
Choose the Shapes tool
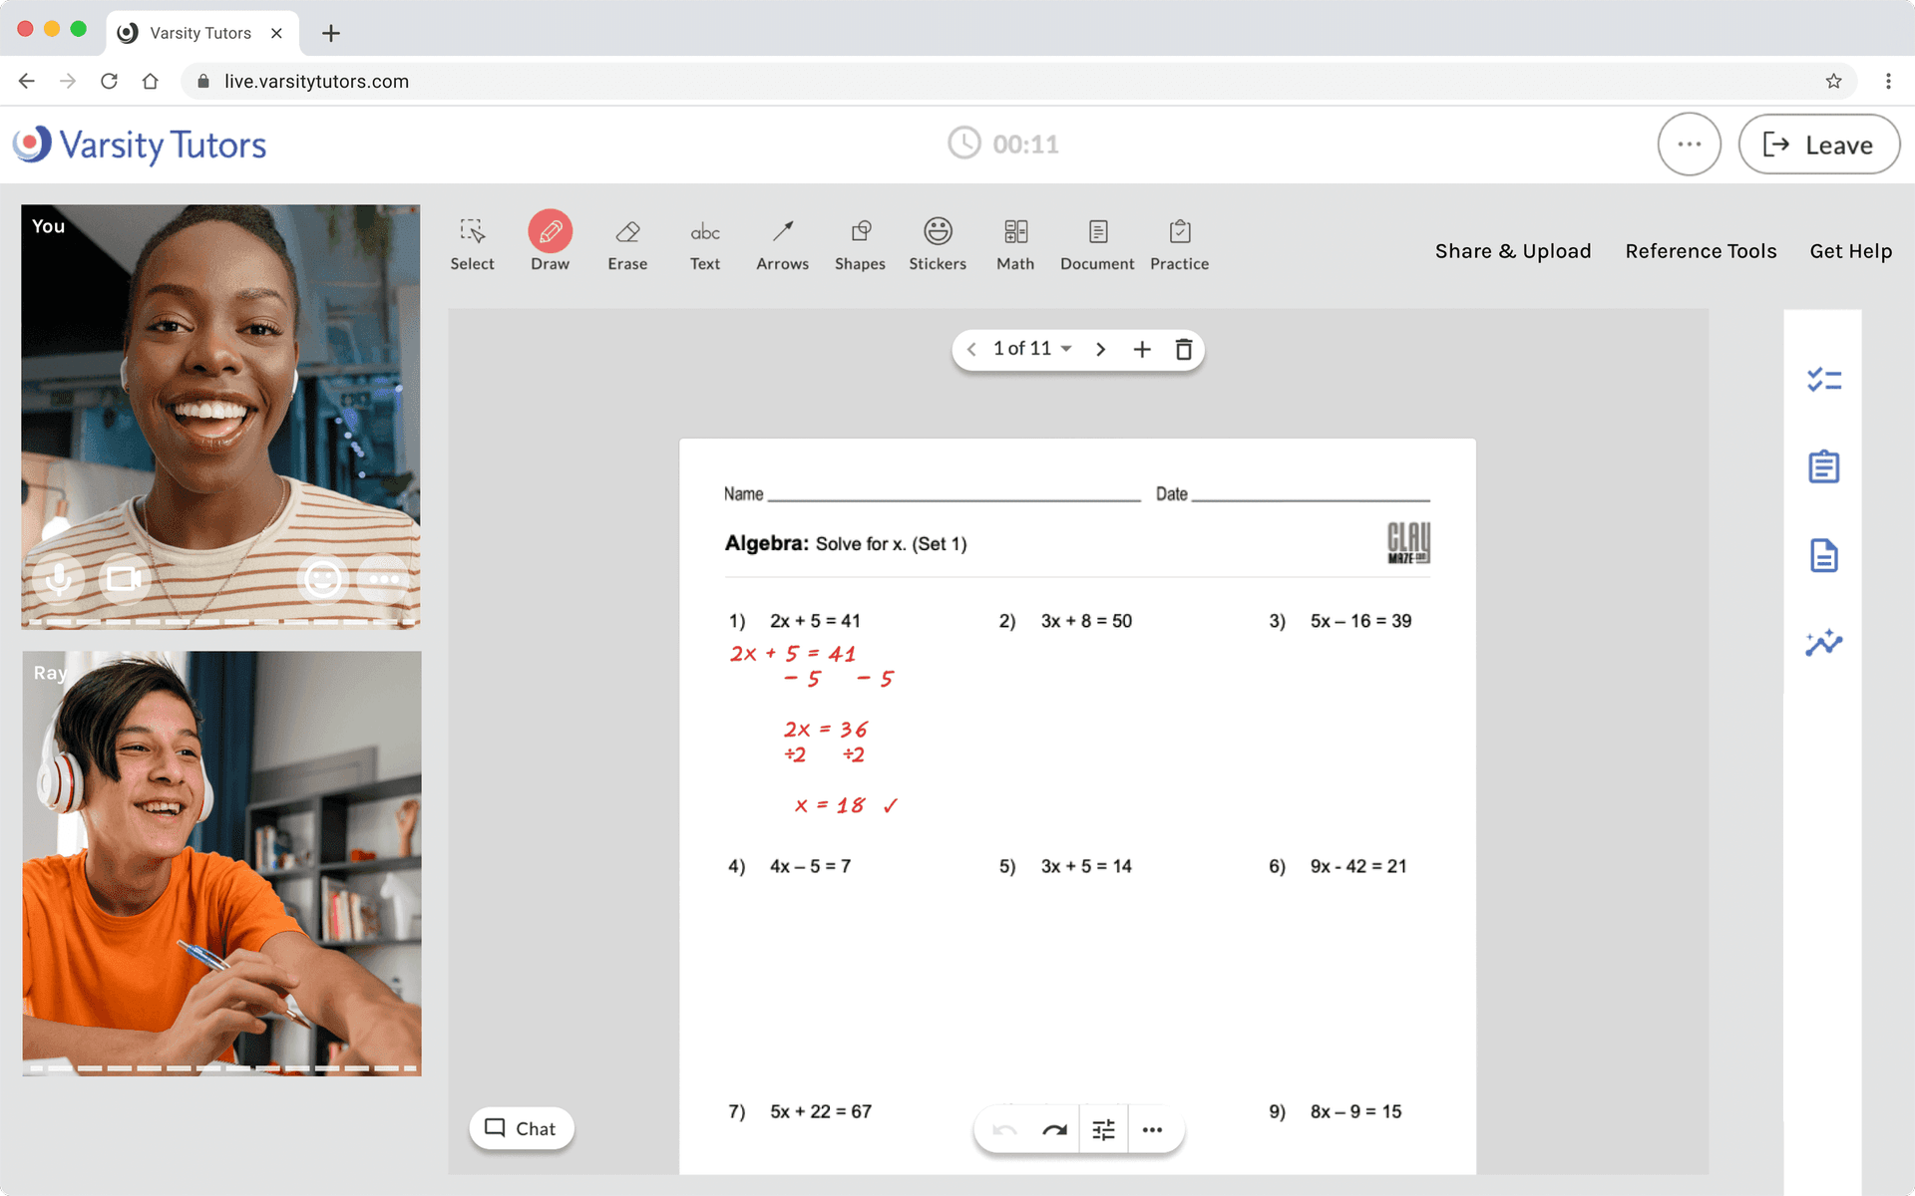[860, 244]
